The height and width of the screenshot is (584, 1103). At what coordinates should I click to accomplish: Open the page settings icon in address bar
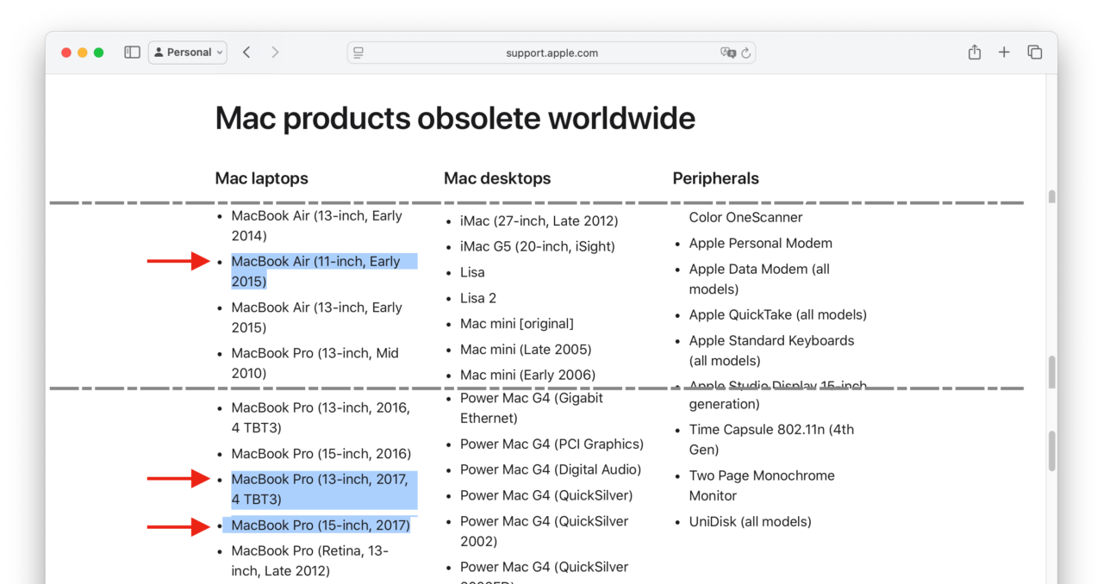click(358, 52)
